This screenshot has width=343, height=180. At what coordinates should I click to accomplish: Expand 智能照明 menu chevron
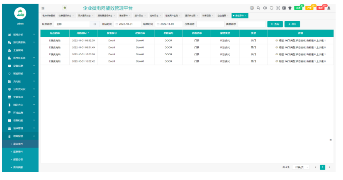click(34, 73)
